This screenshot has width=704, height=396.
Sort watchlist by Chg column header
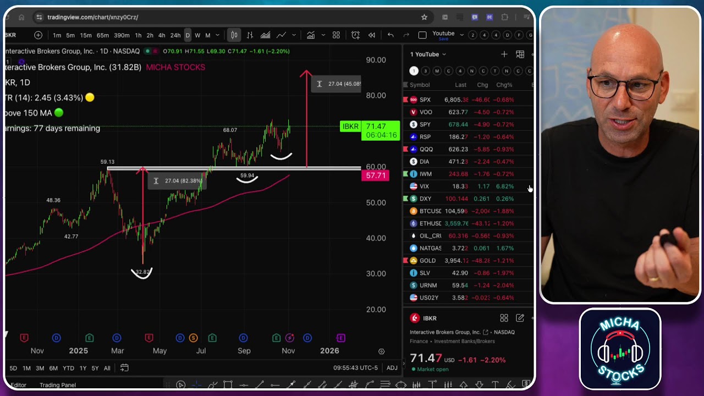coord(482,85)
